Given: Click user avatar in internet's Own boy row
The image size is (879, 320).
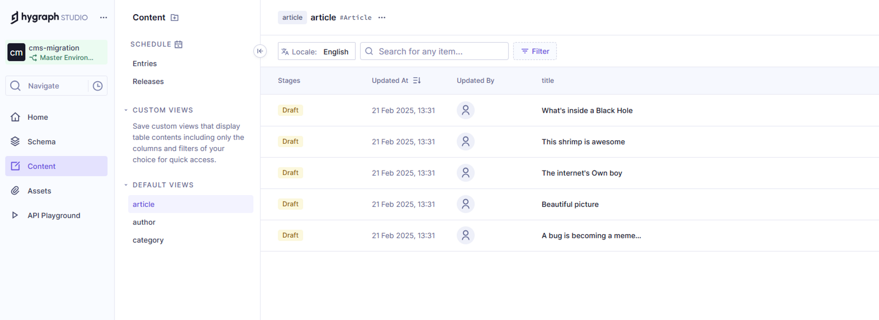Looking at the screenshot, I should pyautogui.click(x=466, y=173).
